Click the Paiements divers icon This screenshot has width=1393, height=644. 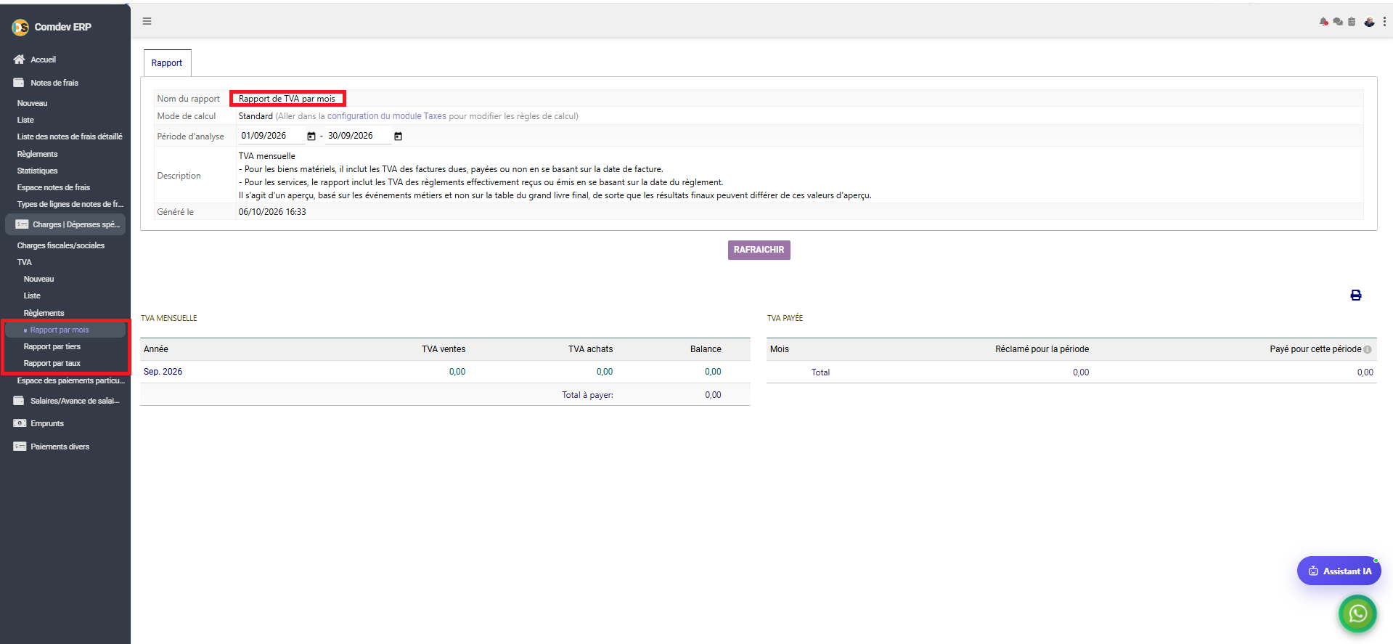20,447
